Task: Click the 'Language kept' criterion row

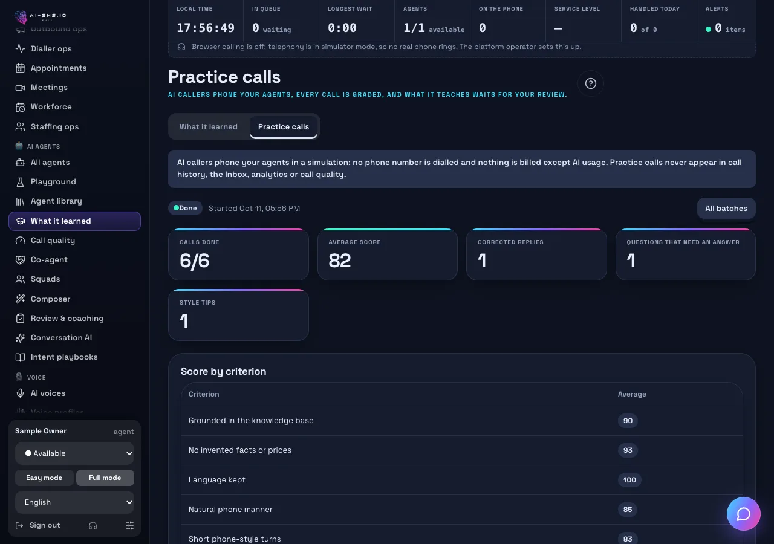Action: 462,480
